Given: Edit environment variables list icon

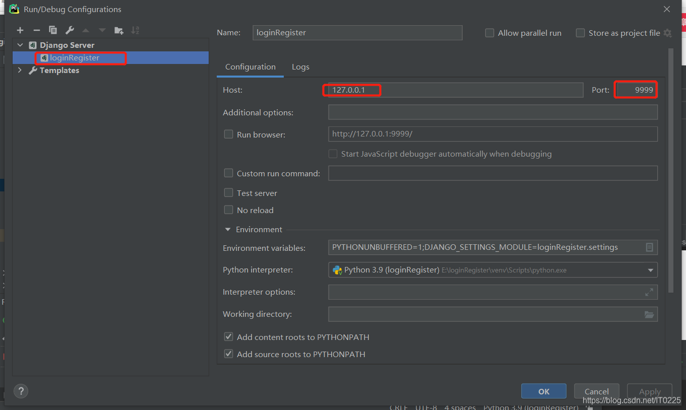Looking at the screenshot, I should [x=650, y=247].
